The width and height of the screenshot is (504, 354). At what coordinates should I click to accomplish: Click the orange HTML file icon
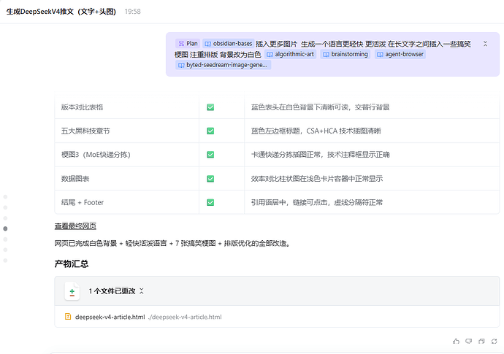68,317
